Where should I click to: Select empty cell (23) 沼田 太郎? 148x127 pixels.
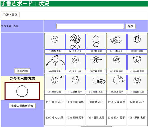coord(96,118)
